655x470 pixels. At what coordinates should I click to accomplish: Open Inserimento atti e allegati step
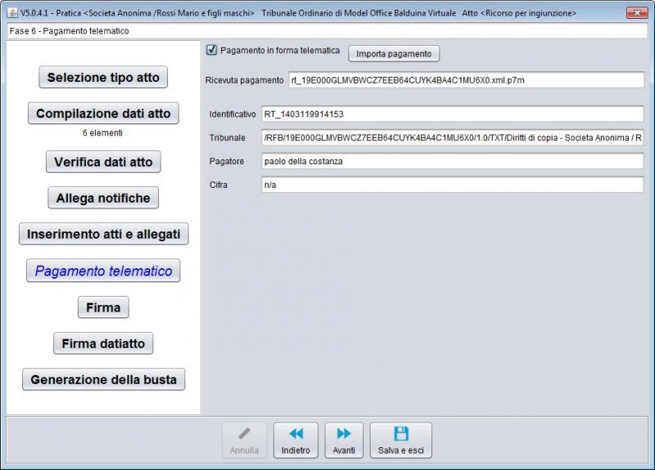point(103,234)
